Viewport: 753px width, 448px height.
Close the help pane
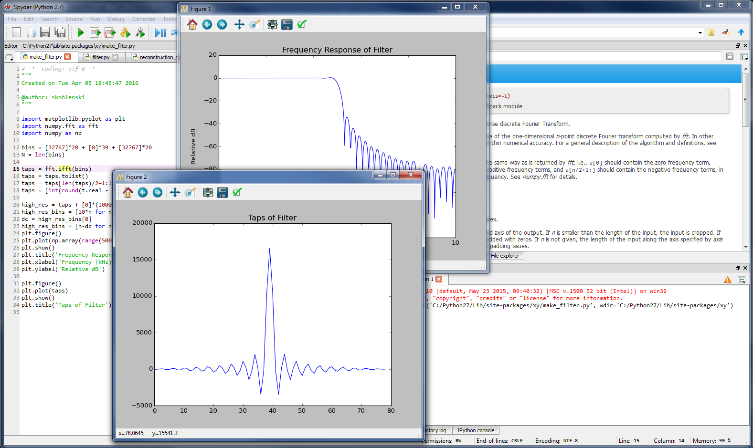point(745,46)
